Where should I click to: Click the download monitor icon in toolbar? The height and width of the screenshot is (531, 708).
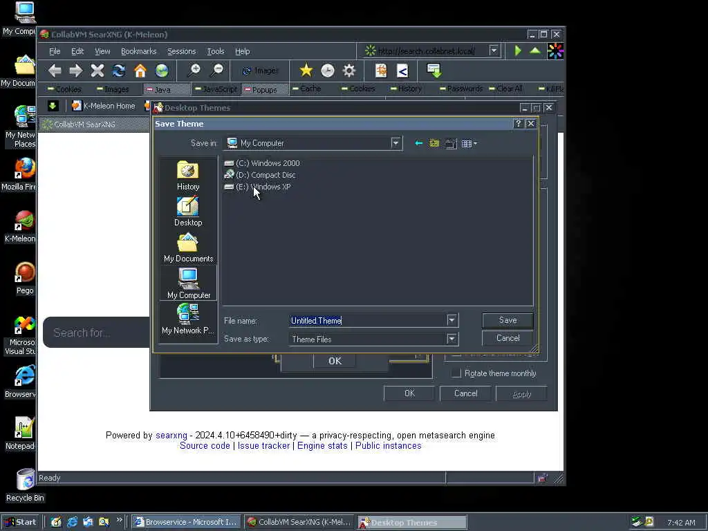point(434,71)
